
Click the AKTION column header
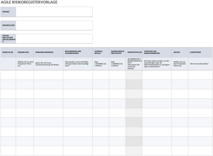pos(180,52)
